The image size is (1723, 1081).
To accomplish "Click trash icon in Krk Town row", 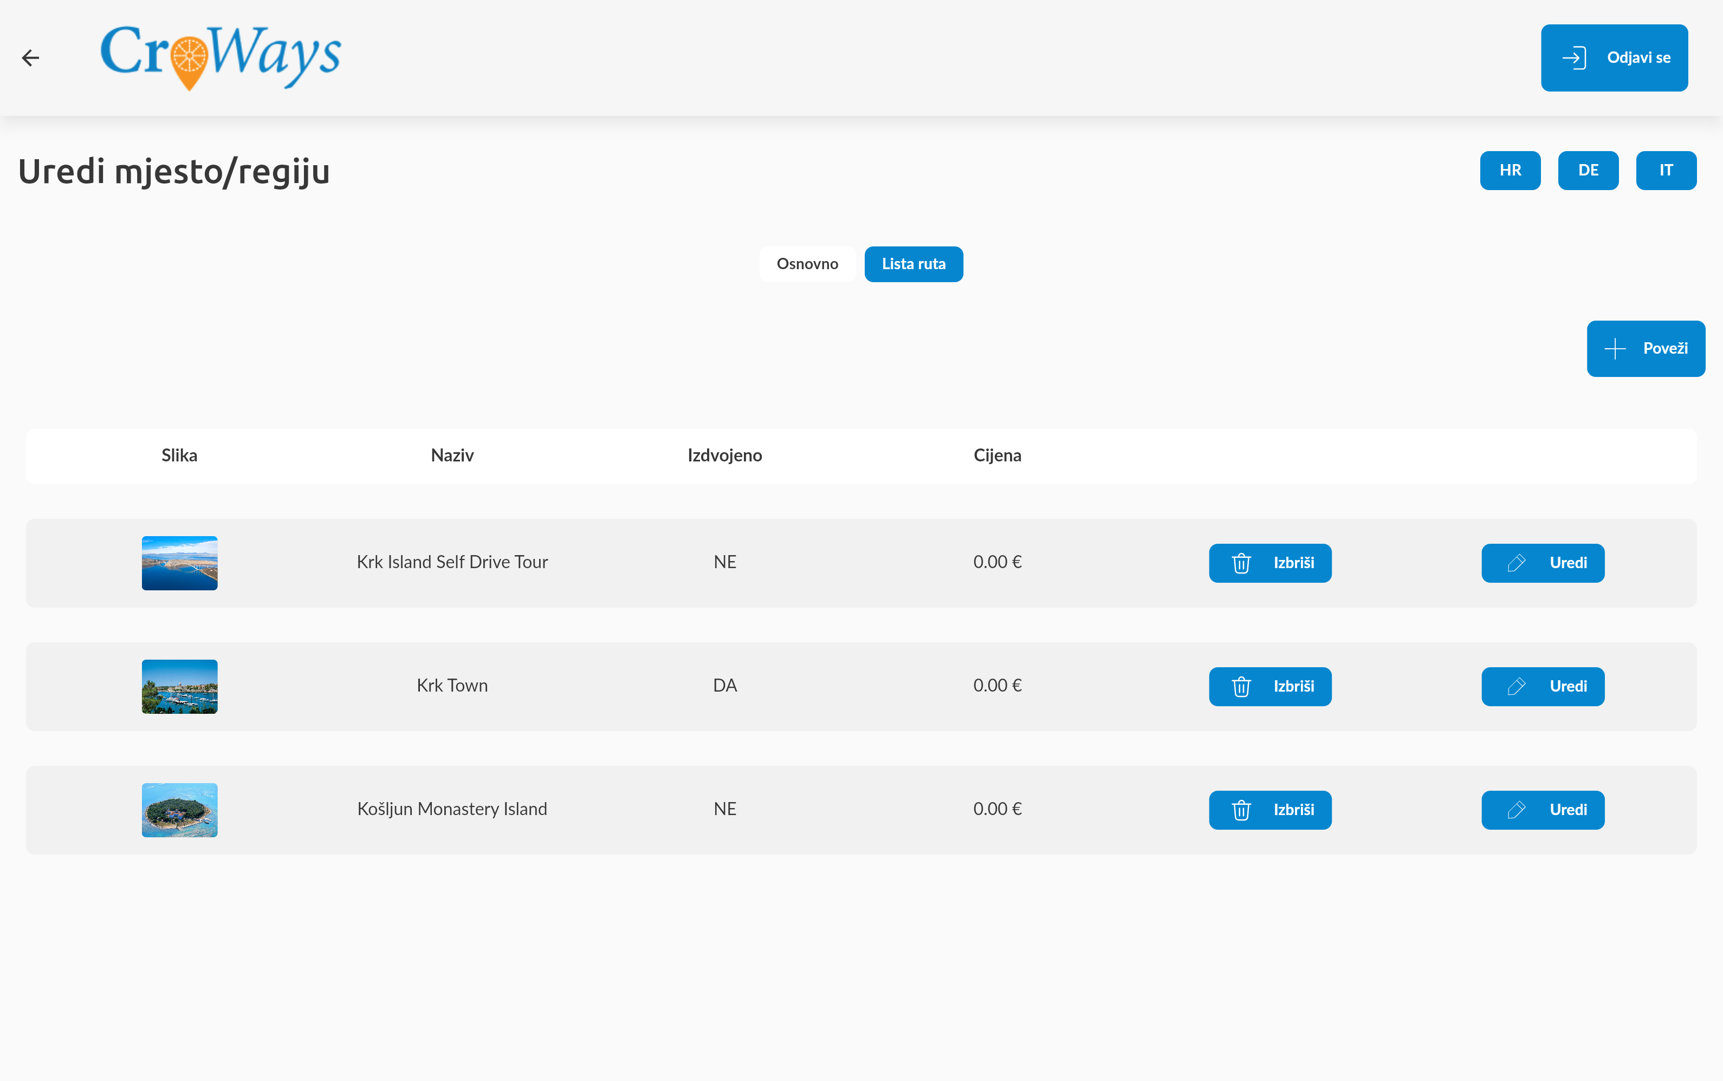I will (x=1241, y=687).
